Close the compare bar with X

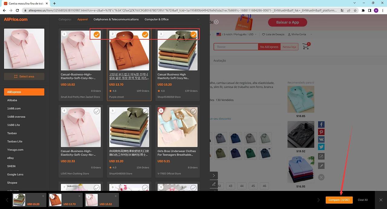pos(381,200)
